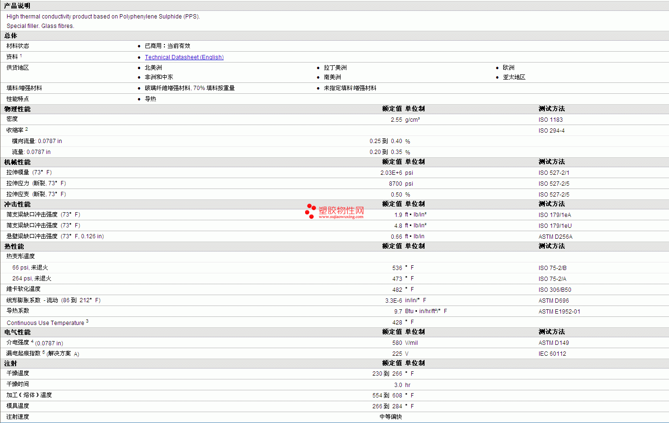Click the 性能特点 row label
Image resolution: width=669 pixels, height=423 pixels.
[18, 99]
